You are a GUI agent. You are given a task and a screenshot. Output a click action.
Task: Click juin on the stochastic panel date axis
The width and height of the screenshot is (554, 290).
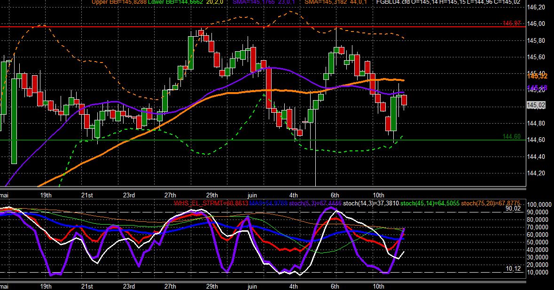tap(252, 286)
